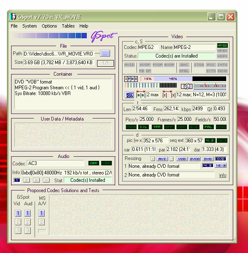248x253 pixels.
Task: Click the green 16:9 indicator beside seq ext
Action: click(x=222, y=141)
